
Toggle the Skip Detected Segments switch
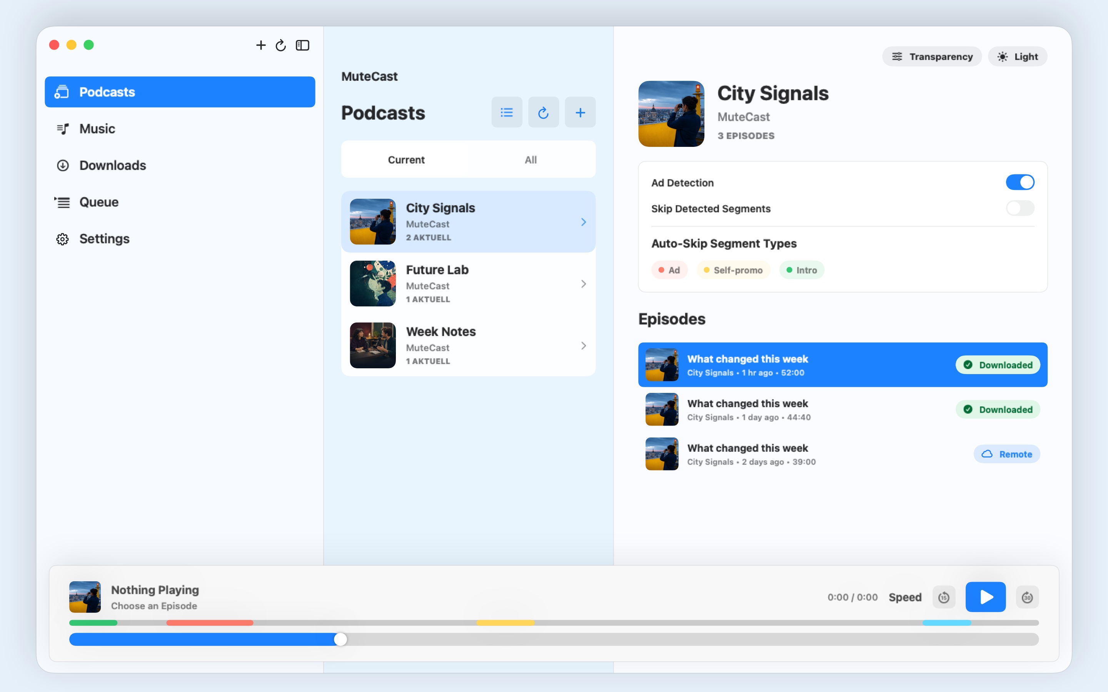point(1020,208)
